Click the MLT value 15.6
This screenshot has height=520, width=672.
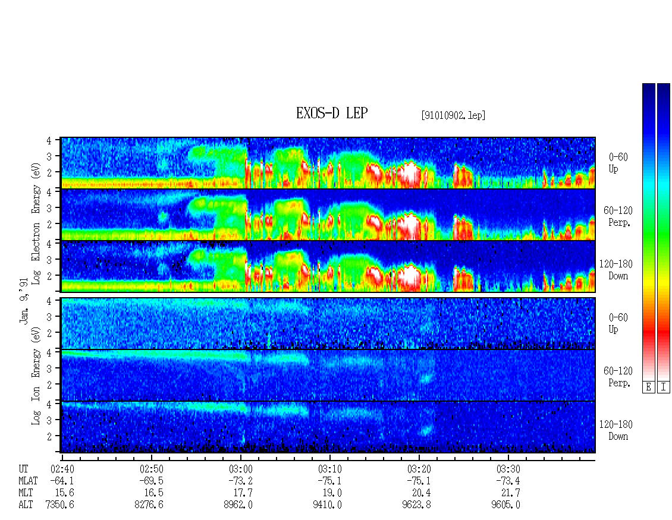pyautogui.click(x=64, y=493)
